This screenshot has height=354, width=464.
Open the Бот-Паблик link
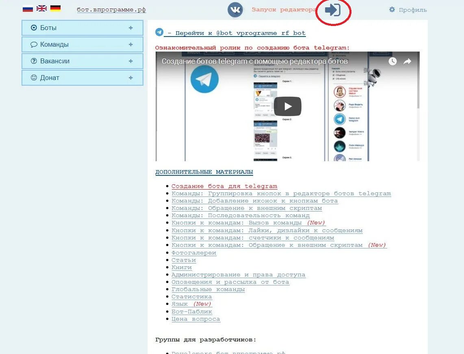click(192, 312)
